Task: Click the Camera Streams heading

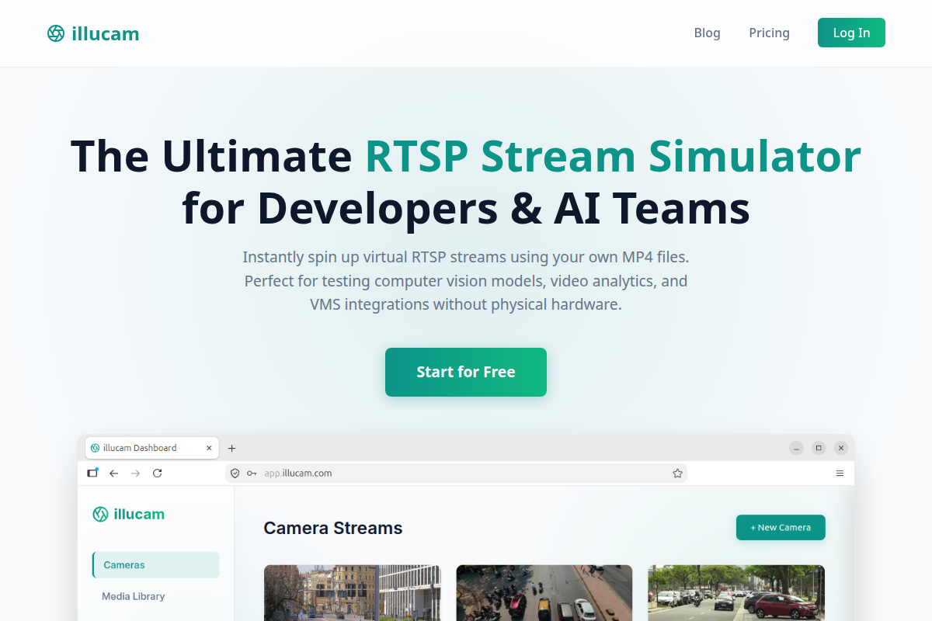Action: tap(333, 528)
